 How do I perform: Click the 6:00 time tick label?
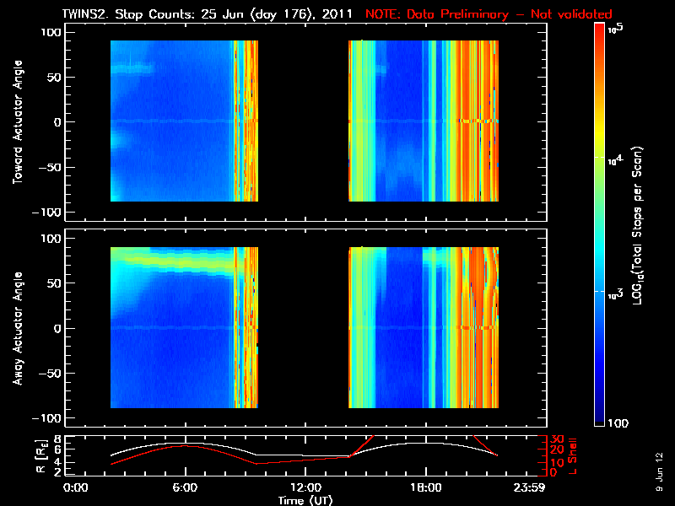point(186,488)
